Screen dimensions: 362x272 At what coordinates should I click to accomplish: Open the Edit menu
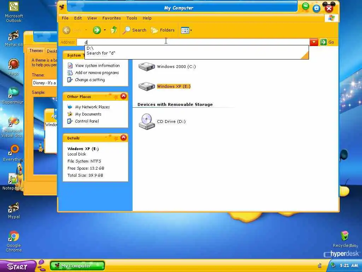click(78, 18)
